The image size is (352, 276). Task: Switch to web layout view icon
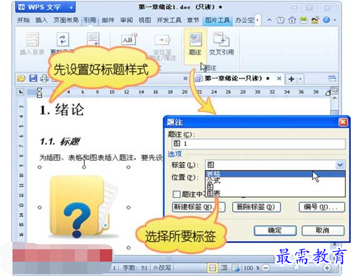235,267
